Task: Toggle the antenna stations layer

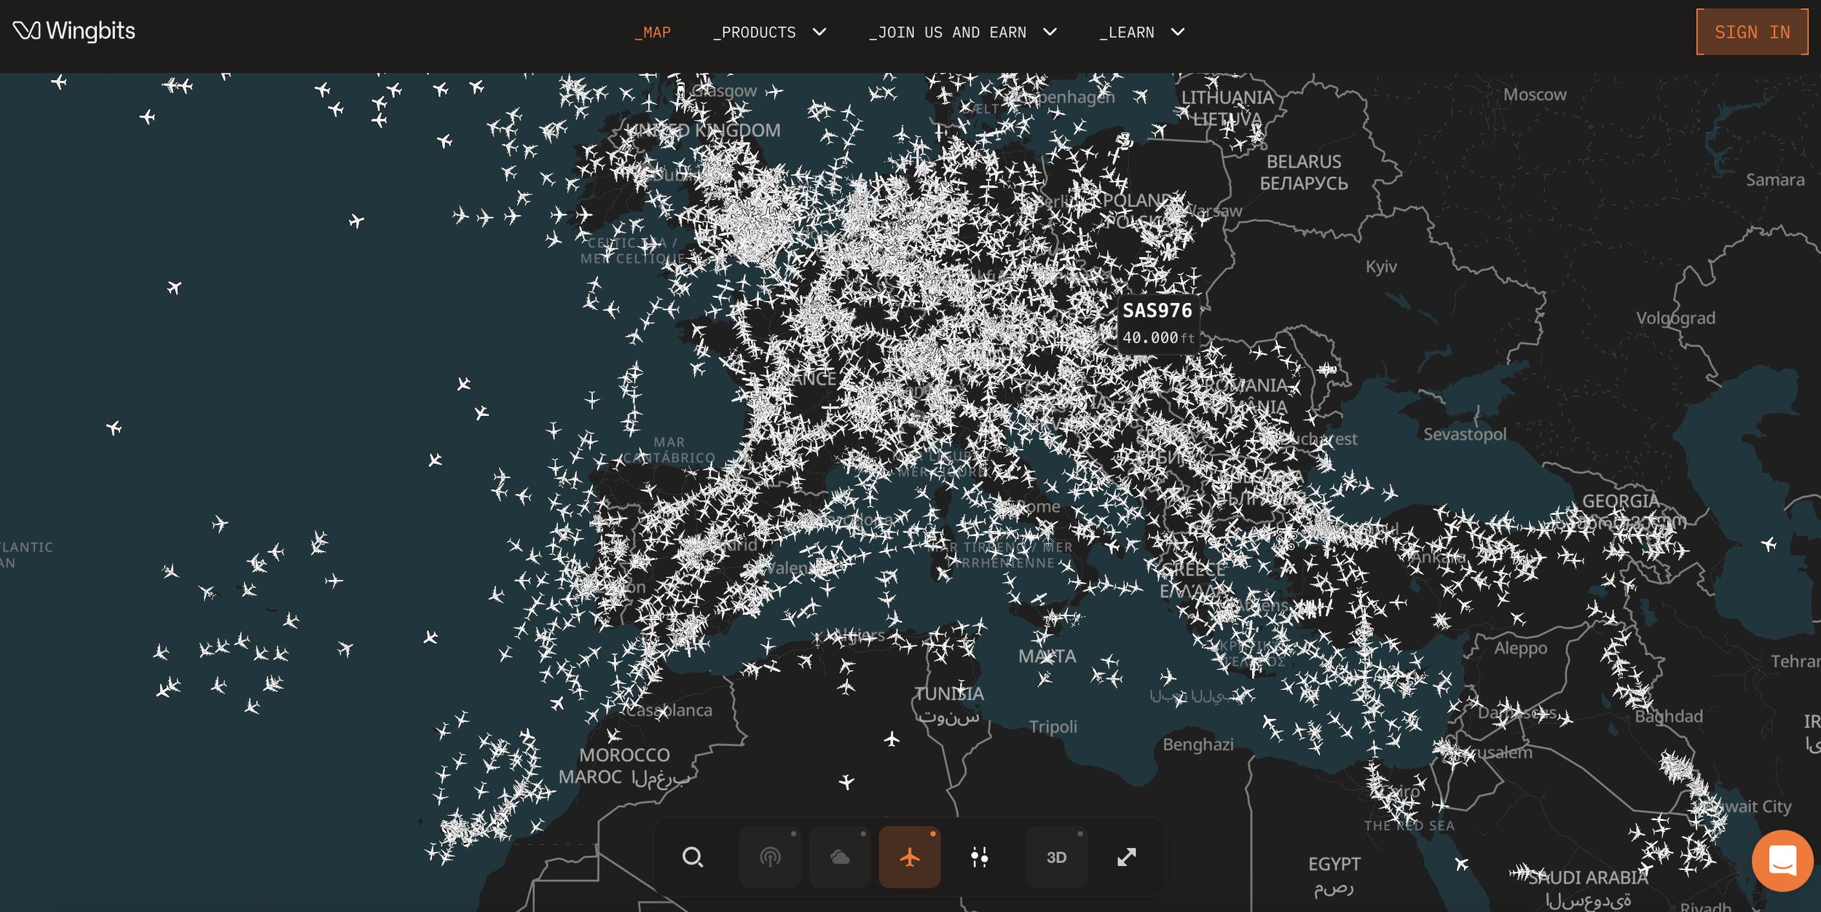Action: (x=770, y=857)
